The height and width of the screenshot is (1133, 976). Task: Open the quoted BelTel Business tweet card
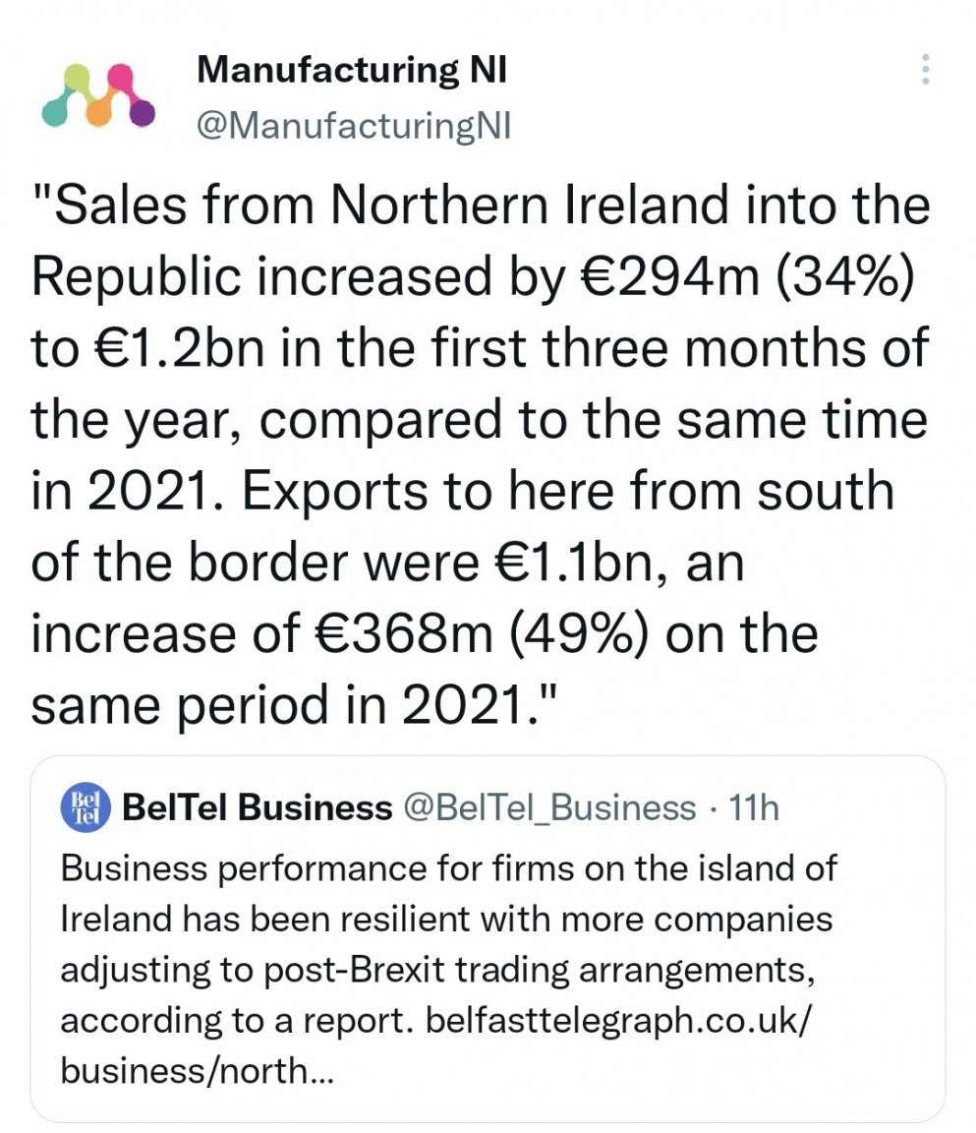(x=488, y=938)
